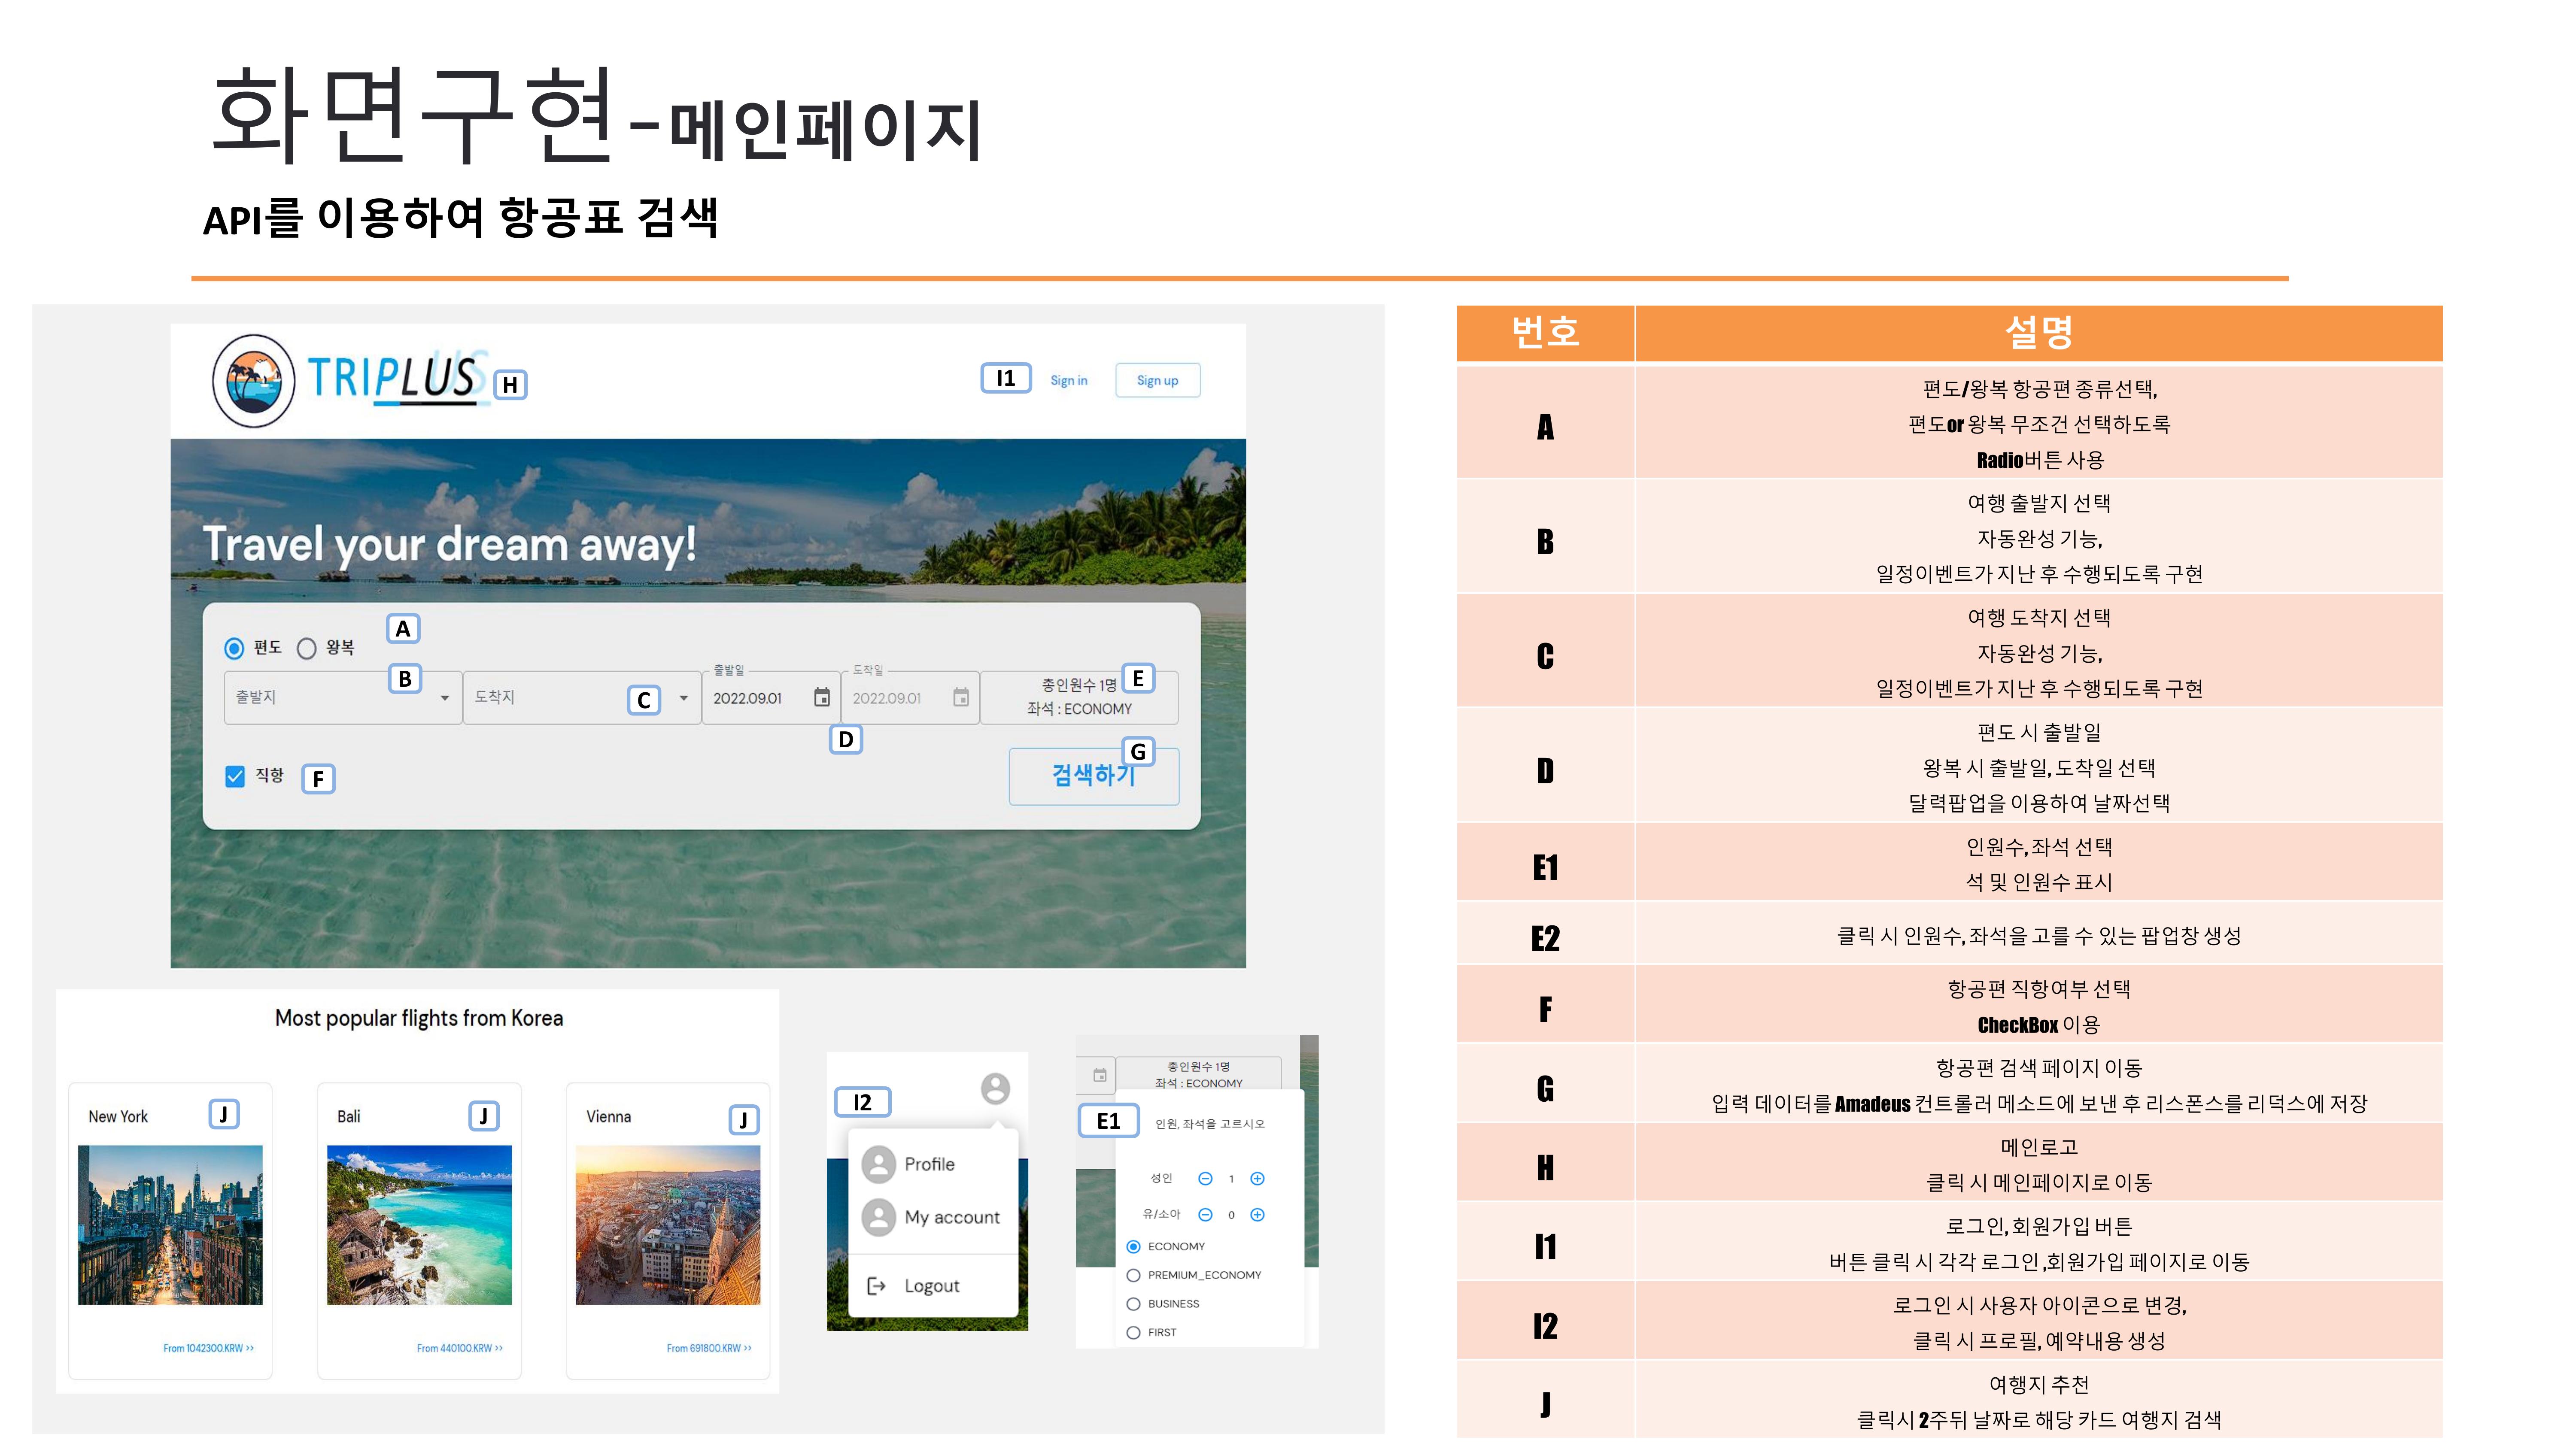This screenshot has height=1449, width=2576.
Task: Click the '인원, 좌석을 고르시오' popup title
Action: pyautogui.click(x=1209, y=1124)
